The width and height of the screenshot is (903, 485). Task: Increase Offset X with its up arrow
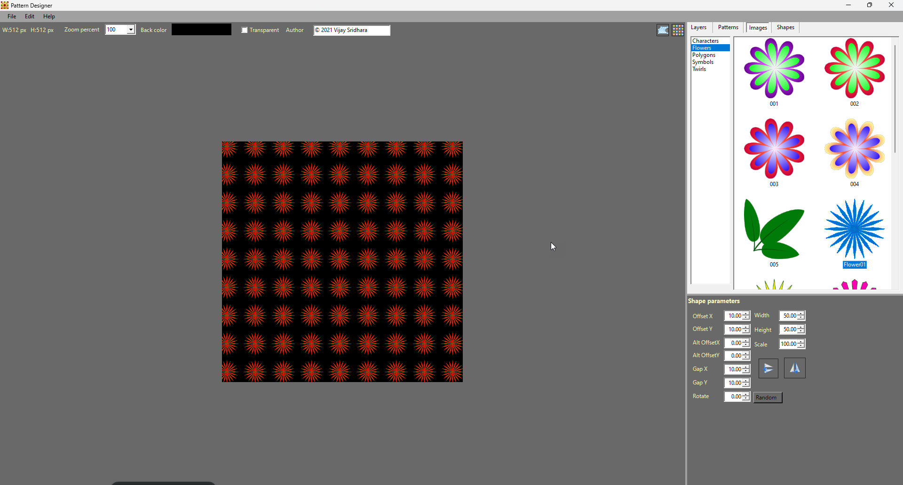click(x=746, y=313)
